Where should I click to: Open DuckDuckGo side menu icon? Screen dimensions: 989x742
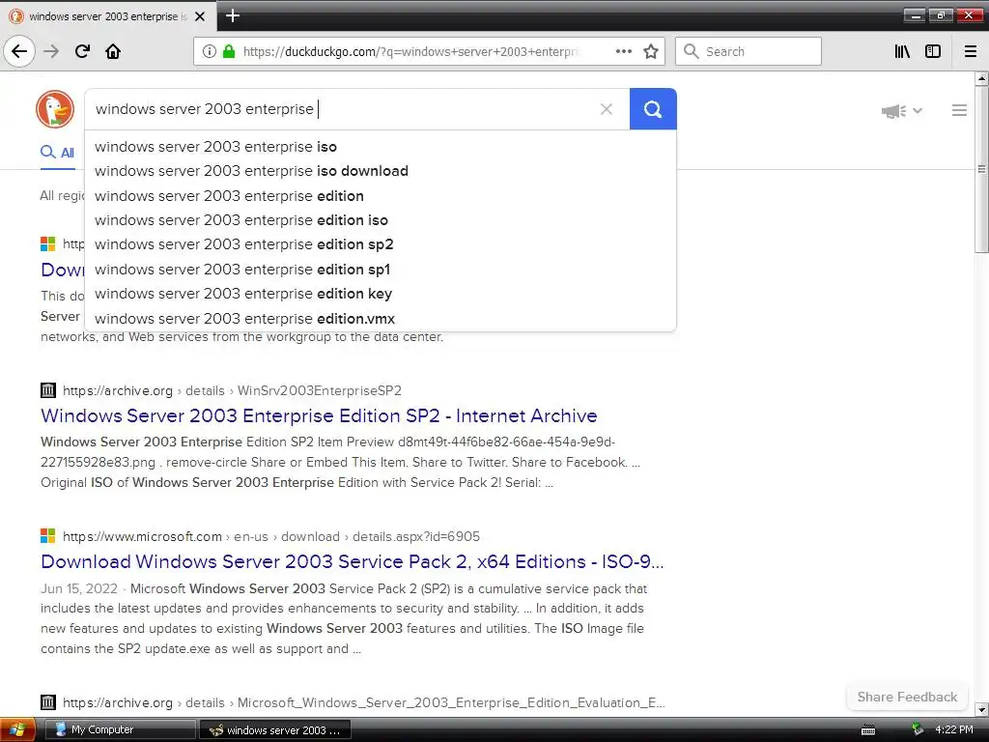click(x=959, y=110)
